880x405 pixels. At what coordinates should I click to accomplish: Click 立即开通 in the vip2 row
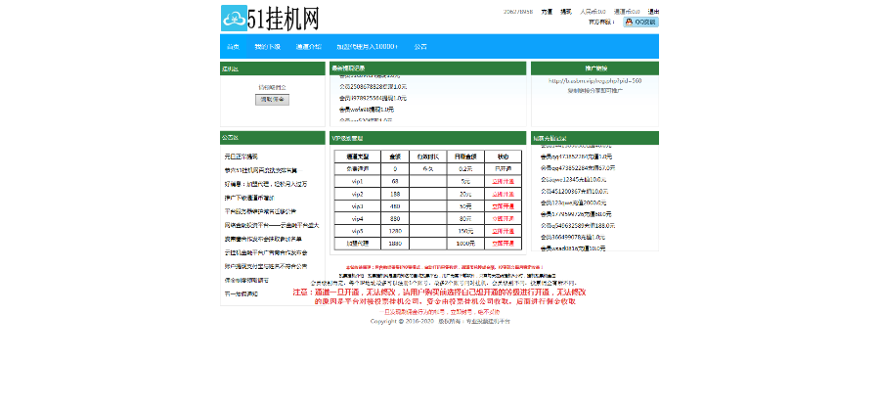(x=504, y=194)
